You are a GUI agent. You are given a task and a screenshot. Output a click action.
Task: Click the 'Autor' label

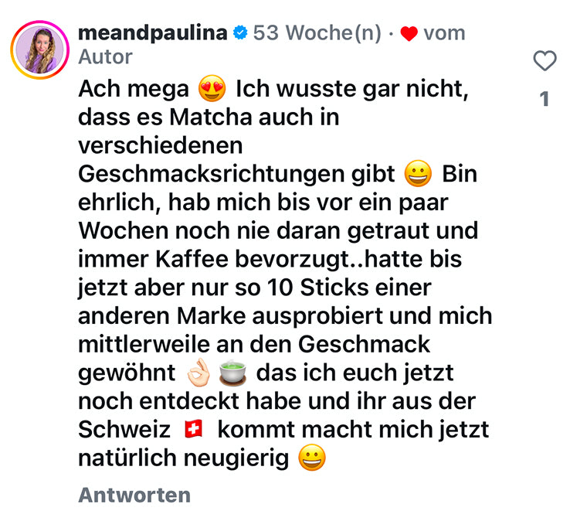106,56
